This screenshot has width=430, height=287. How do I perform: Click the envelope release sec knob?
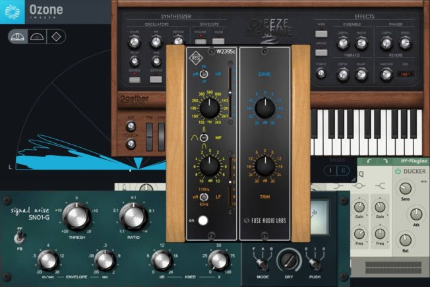105,261
